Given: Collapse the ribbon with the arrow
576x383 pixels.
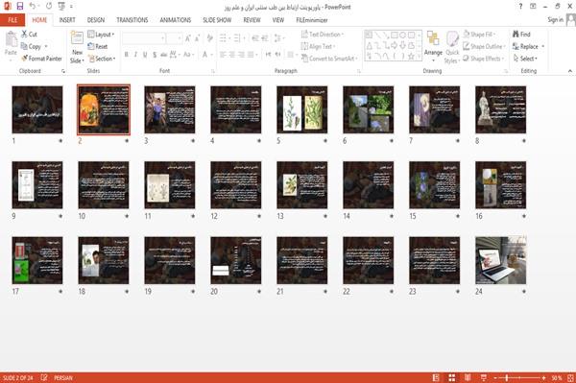Looking at the screenshot, I should click(570, 71).
